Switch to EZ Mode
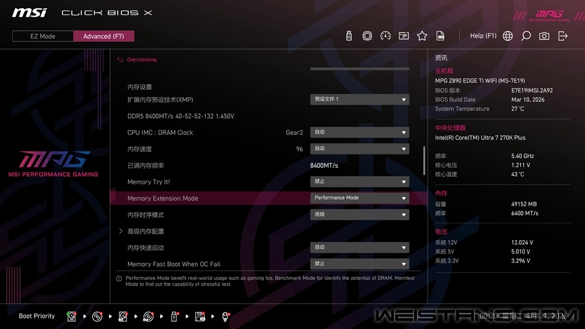Image resolution: width=585 pixels, height=329 pixels. pyautogui.click(x=43, y=36)
